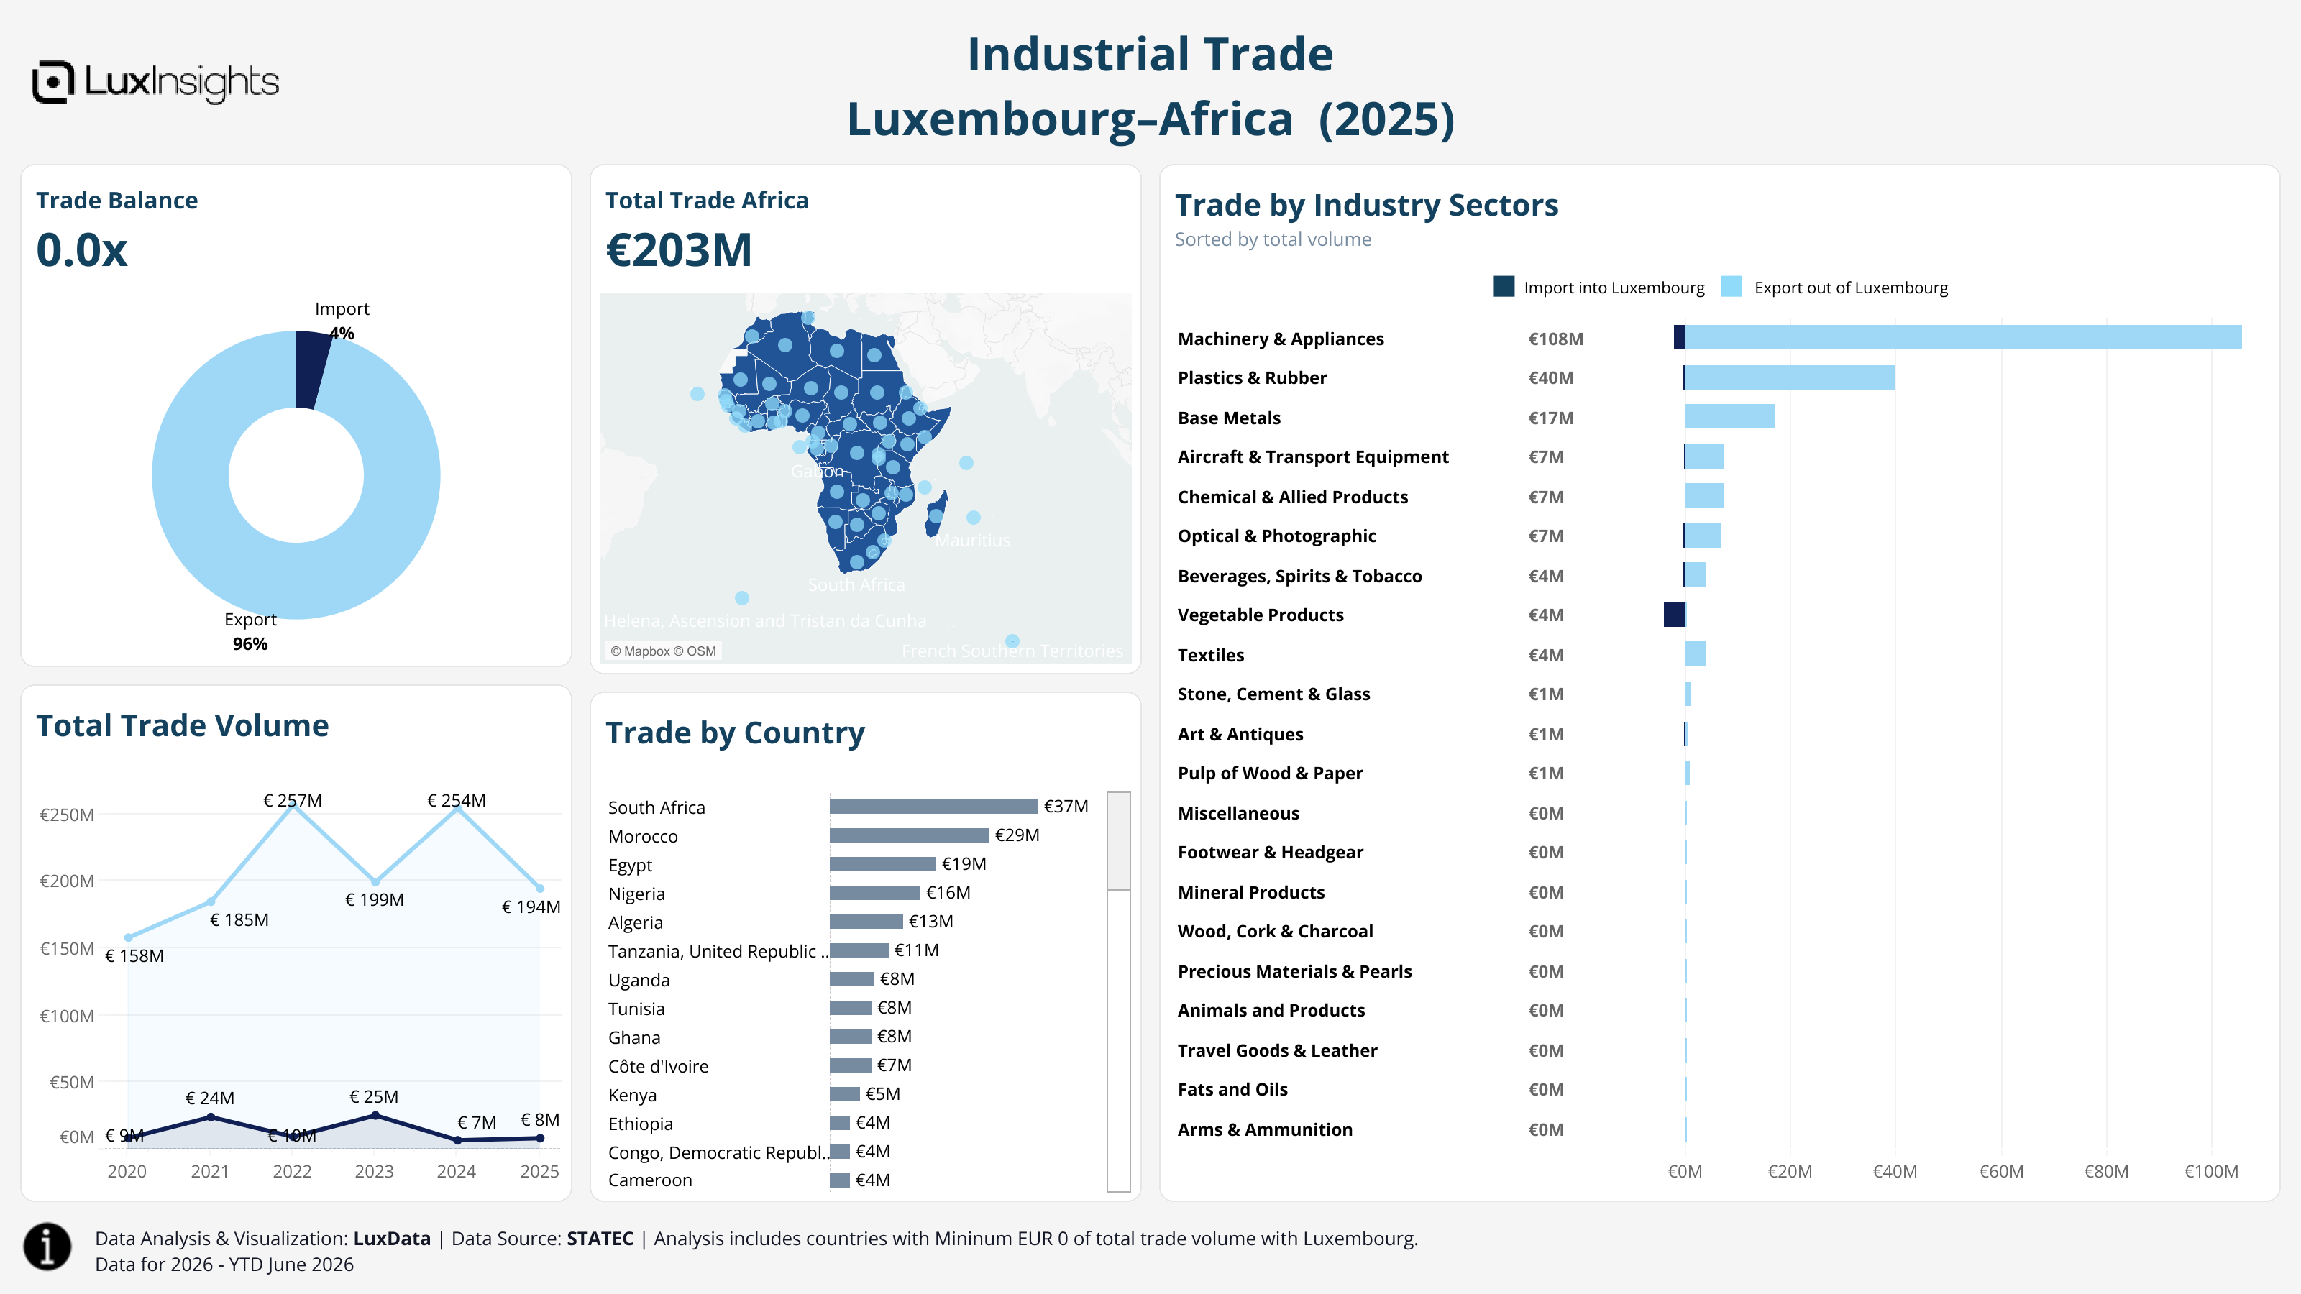The height and width of the screenshot is (1294, 2301).
Task: Click the Ghana row label
Action: pyautogui.click(x=634, y=1037)
